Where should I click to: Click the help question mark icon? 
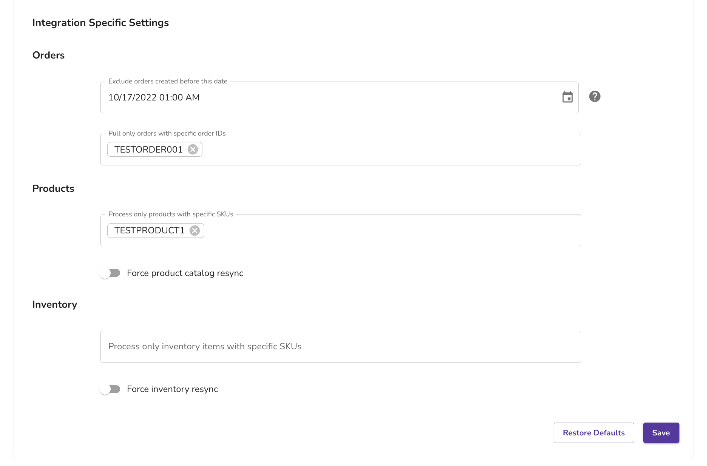coord(594,96)
